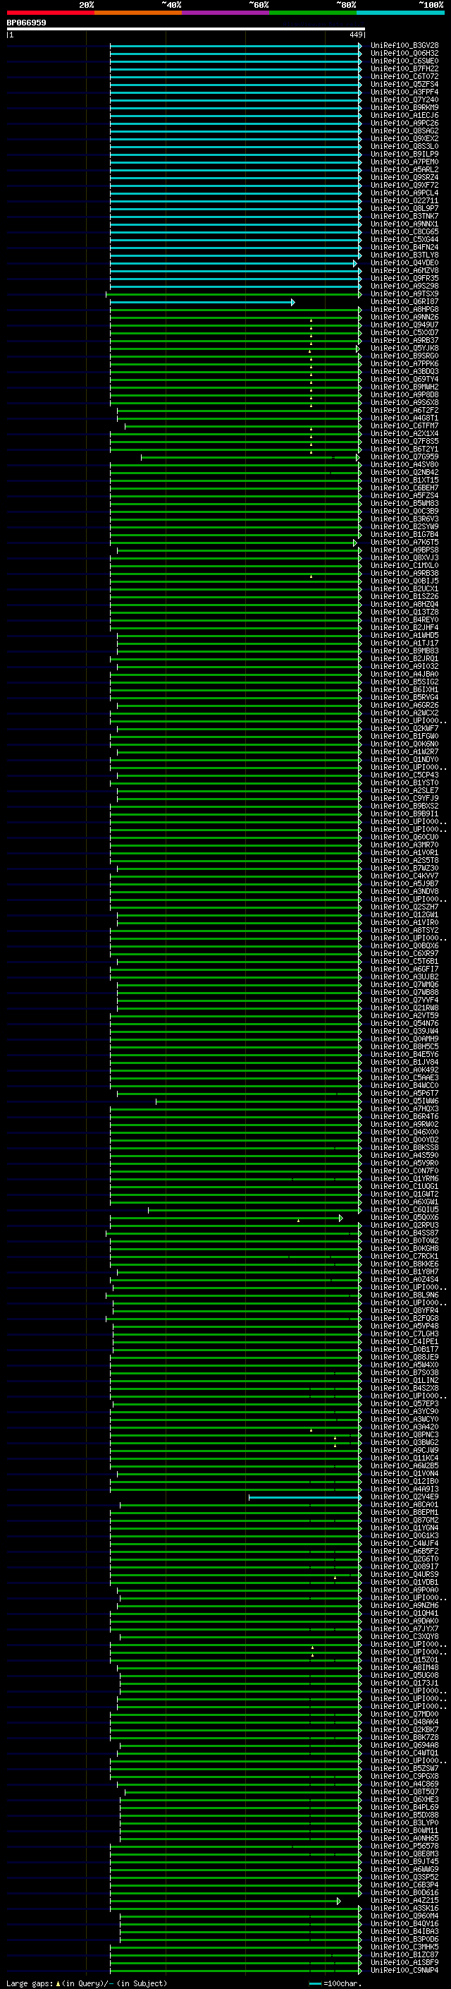Choose hit UniRef100_B3TNK7
This screenshot has width=451, height=1989.
[404, 216]
